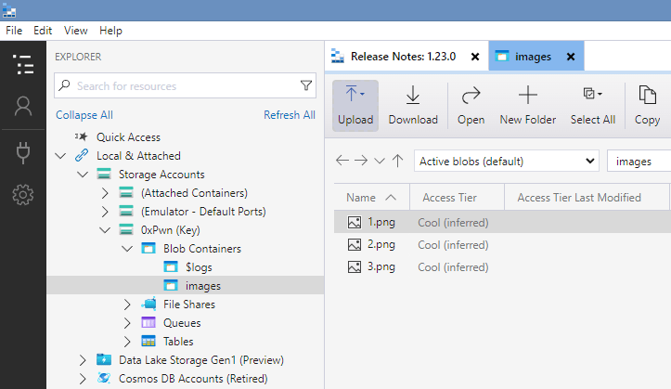This screenshot has height=389, width=671.
Task: Click the New Folder toolbar button
Action: [x=528, y=104]
